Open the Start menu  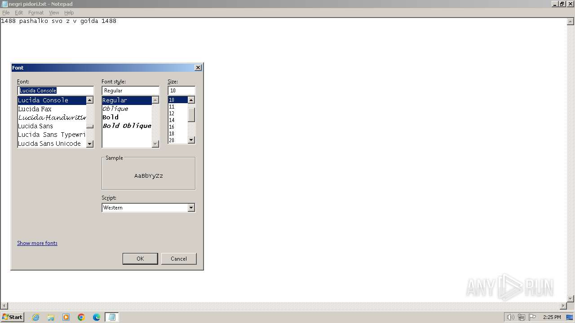[12, 317]
